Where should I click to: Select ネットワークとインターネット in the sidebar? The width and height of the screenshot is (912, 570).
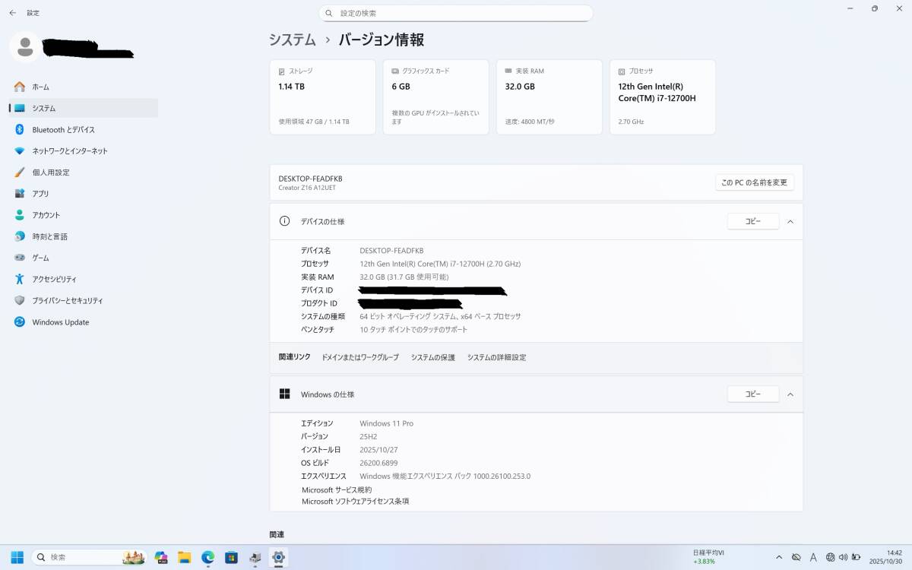pyautogui.click(x=67, y=150)
